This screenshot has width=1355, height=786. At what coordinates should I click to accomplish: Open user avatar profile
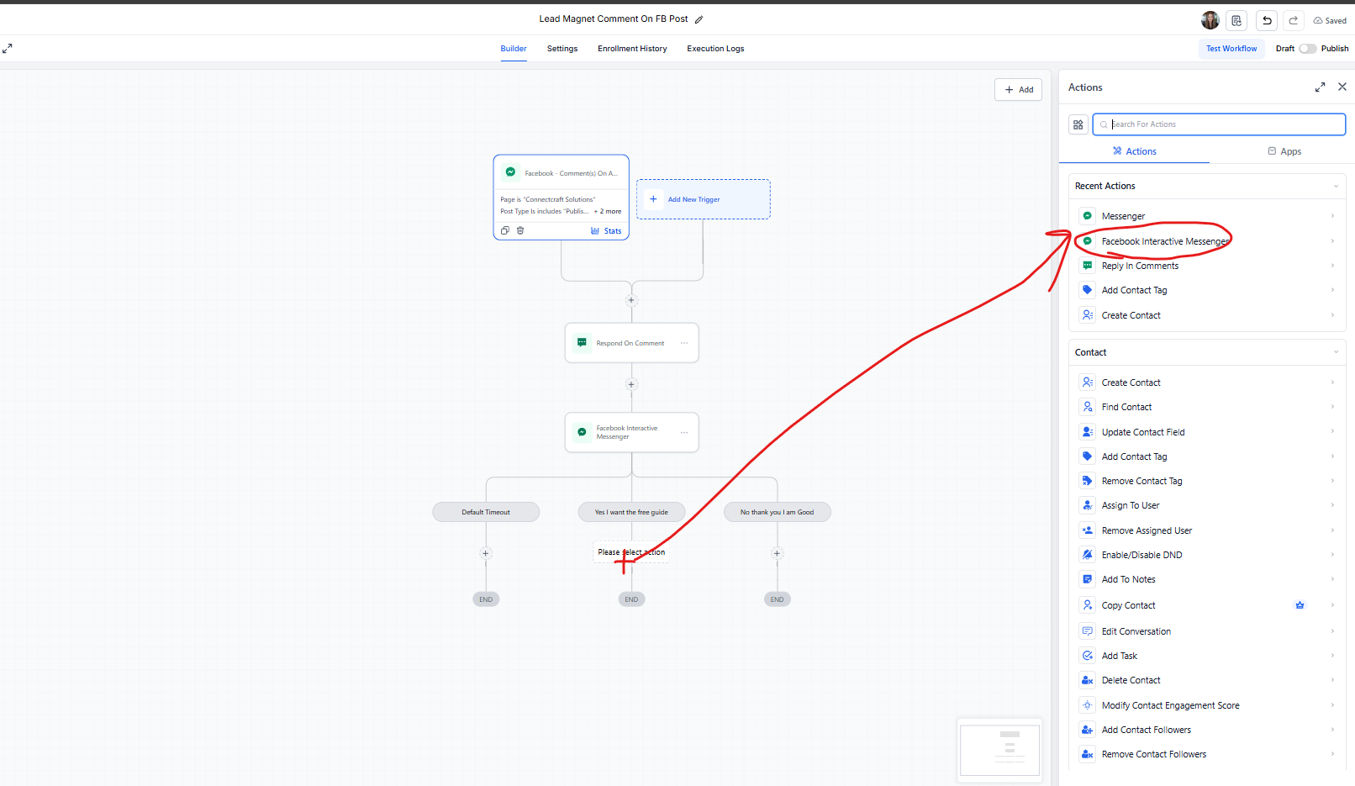[x=1210, y=20]
